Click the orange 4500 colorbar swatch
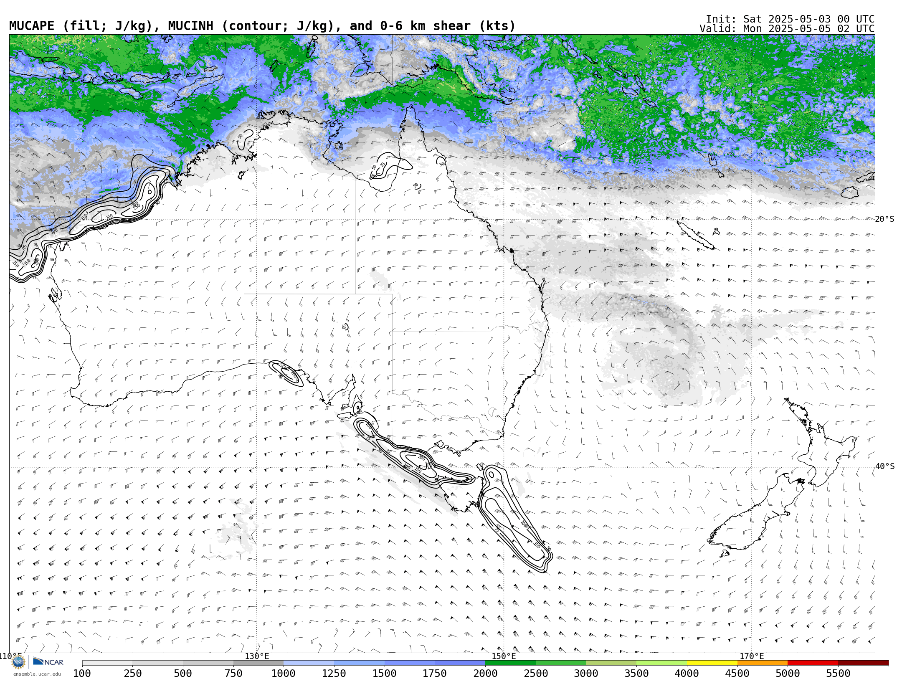902x679 pixels. tap(763, 663)
